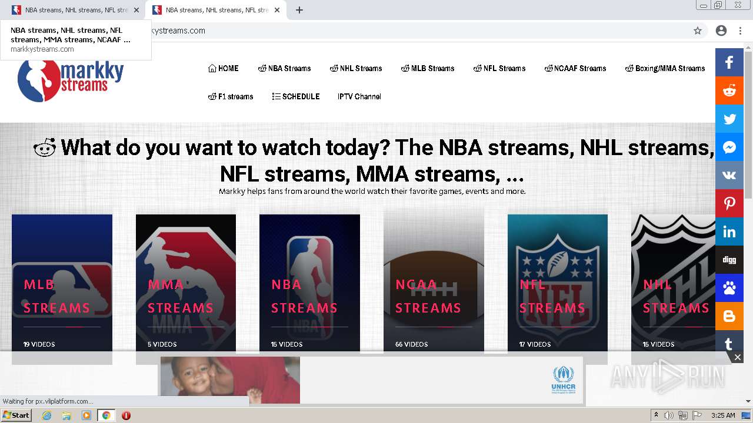Open media player taskbar icon
The height and width of the screenshot is (423, 753).
[x=86, y=415]
